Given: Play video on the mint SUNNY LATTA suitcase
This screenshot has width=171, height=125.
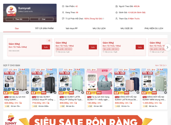Looking at the screenshot, I should [x=82, y=92].
